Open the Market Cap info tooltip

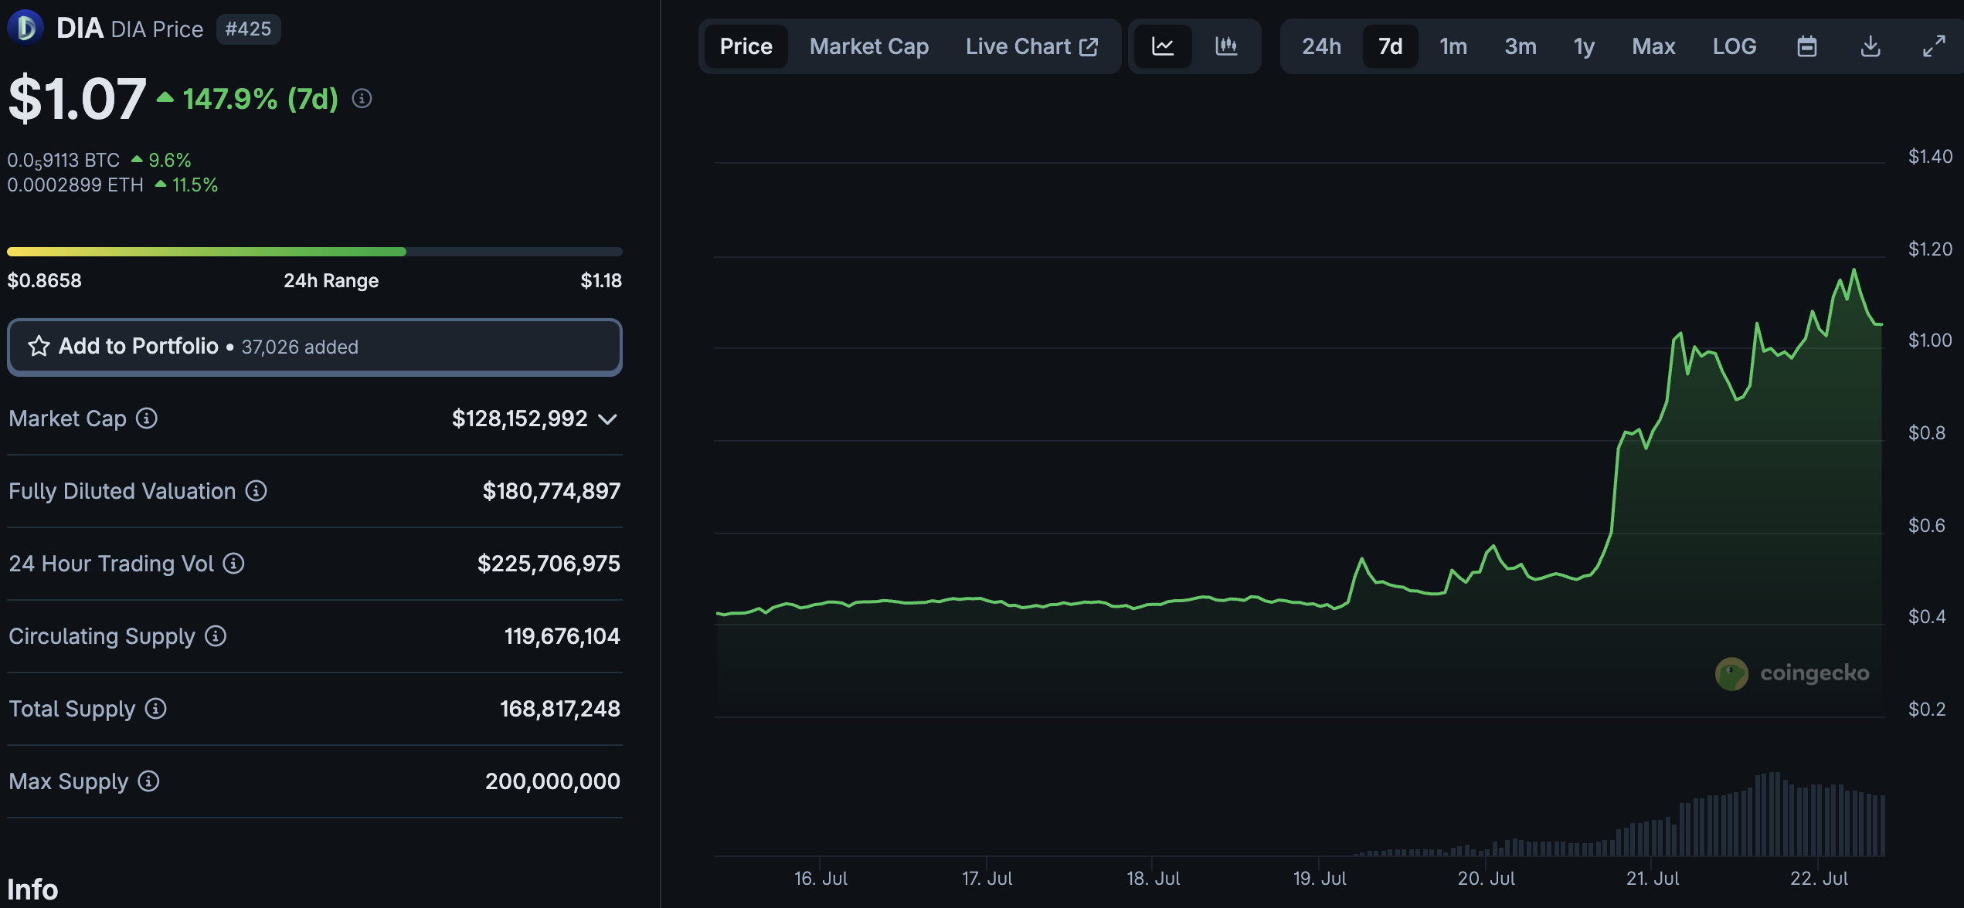(x=145, y=419)
